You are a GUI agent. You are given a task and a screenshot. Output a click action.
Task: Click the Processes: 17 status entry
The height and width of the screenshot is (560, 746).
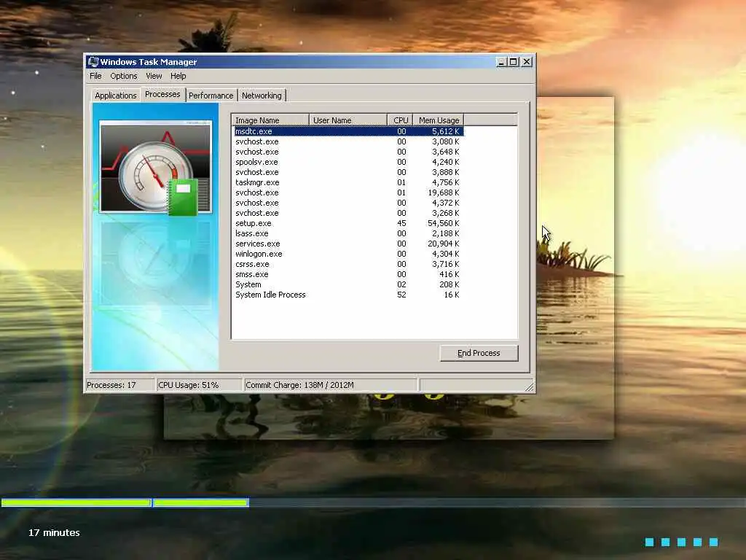(x=120, y=385)
